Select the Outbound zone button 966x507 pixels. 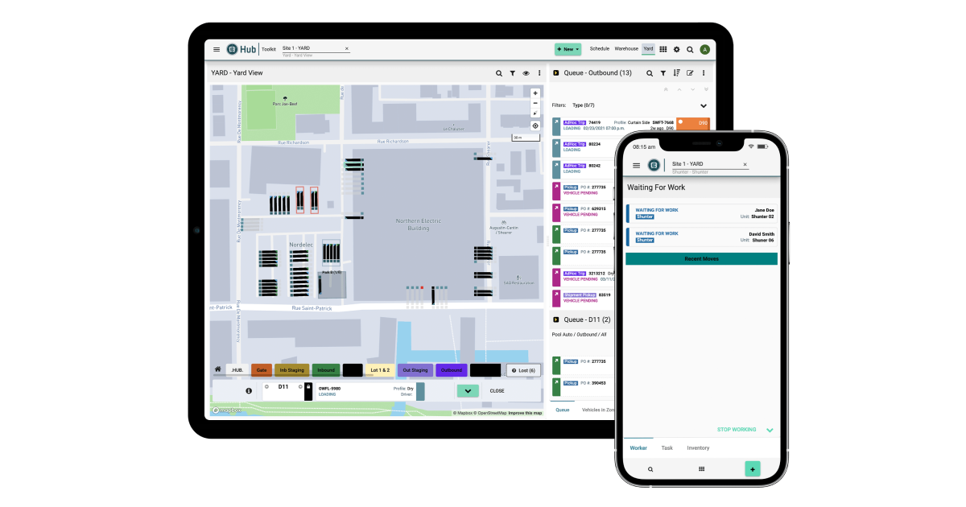pyautogui.click(x=452, y=370)
